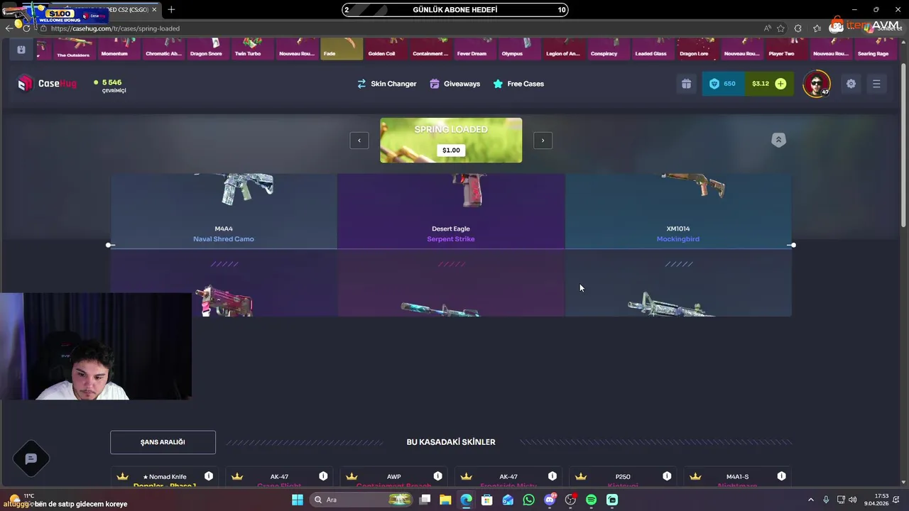Open The Outsiders drop in live feed
909x511 pixels.
pos(74,50)
